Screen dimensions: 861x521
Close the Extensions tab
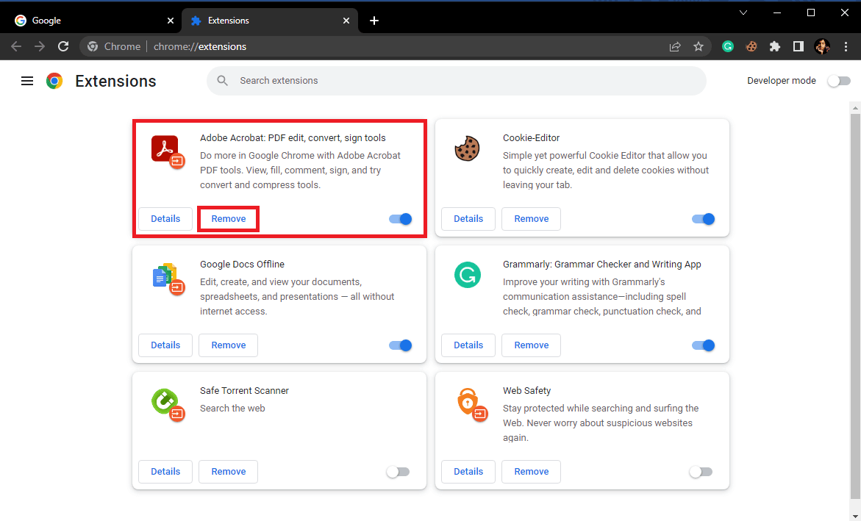(x=346, y=21)
